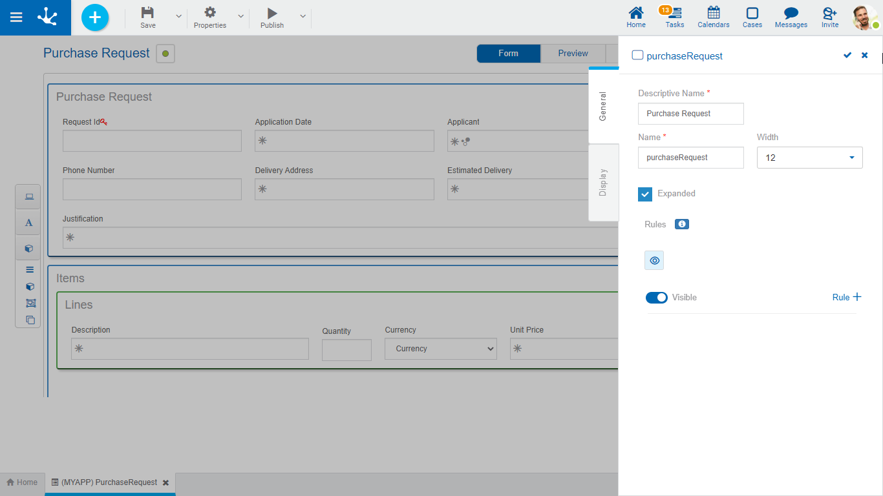Uncheck the Expanded checkbox
This screenshot has height=496, width=883.
coord(645,194)
